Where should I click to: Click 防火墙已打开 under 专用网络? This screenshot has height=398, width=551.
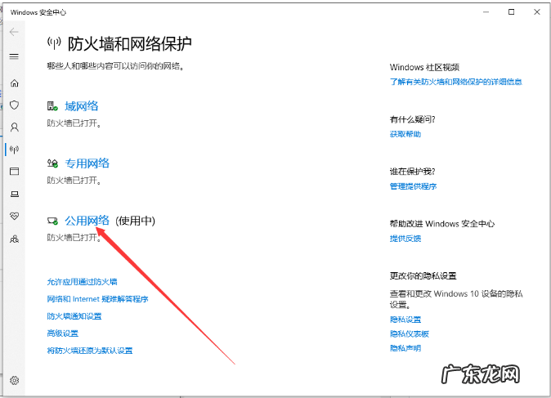coord(74,181)
